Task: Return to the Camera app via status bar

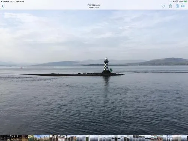Action: point(5,2)
